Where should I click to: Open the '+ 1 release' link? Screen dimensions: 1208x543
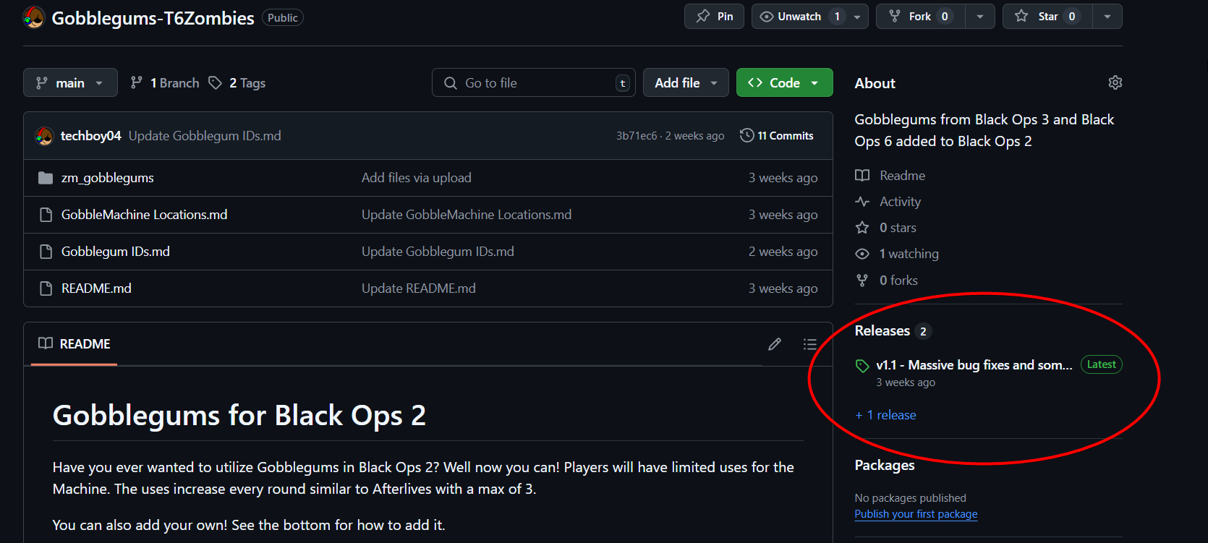click(885, 415)
